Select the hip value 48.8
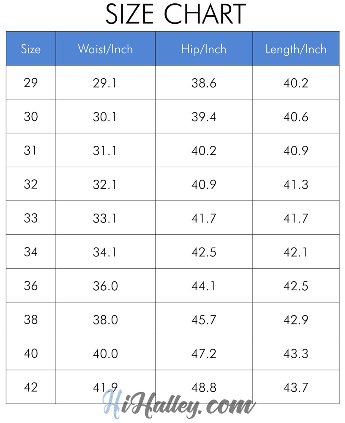The image size is (345, 423). 204,387
